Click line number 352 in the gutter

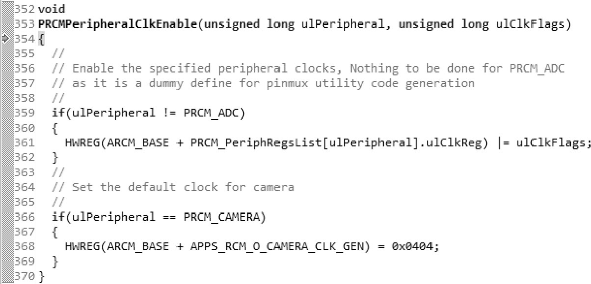point(25,9)
